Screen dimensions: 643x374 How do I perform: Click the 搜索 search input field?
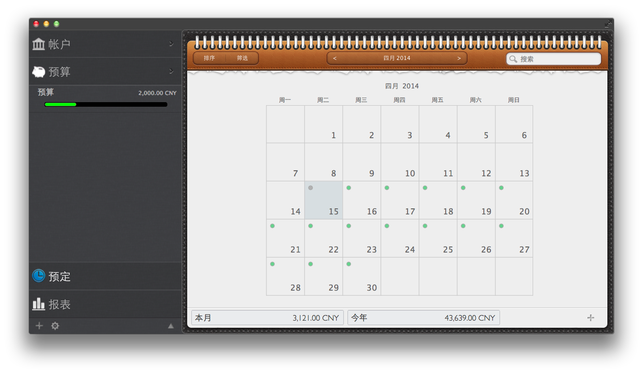click(553, 59)
